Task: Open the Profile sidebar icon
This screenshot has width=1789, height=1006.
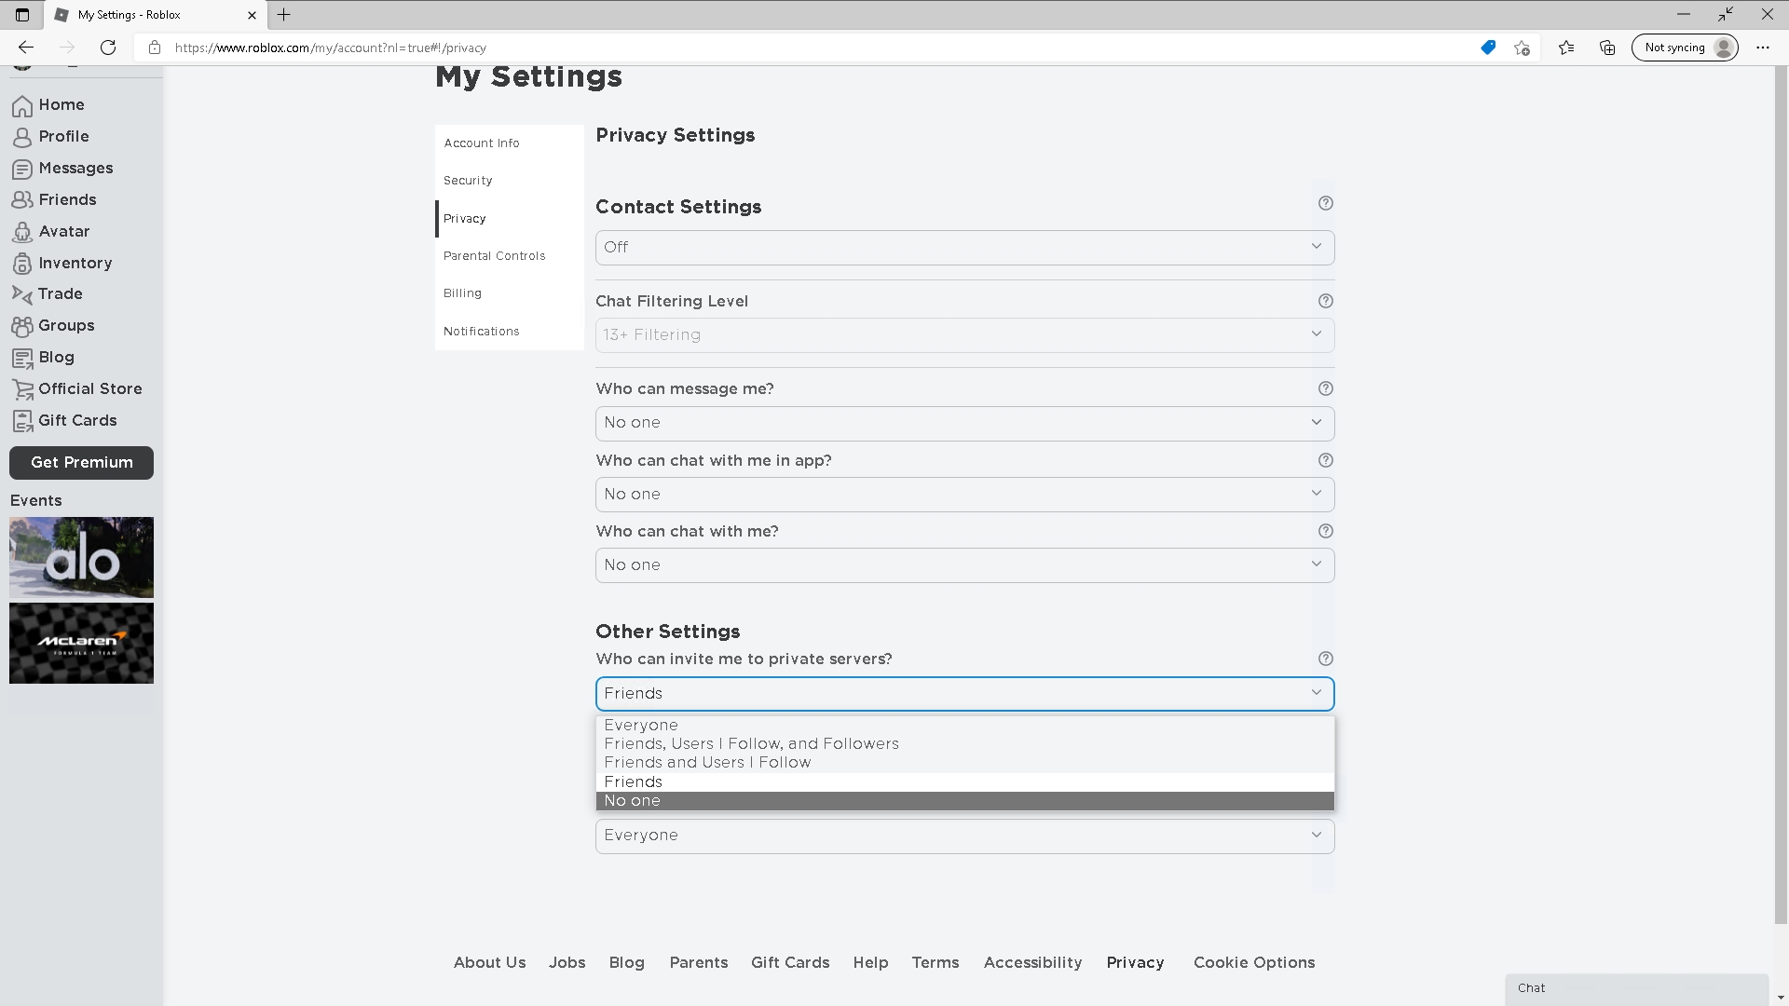Action: [x=22, y=138]
